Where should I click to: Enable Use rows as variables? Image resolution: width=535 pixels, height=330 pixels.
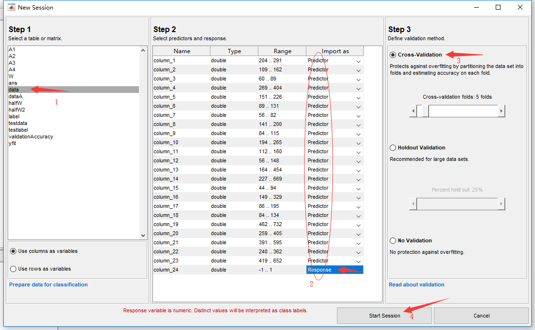tap(13, 269)
